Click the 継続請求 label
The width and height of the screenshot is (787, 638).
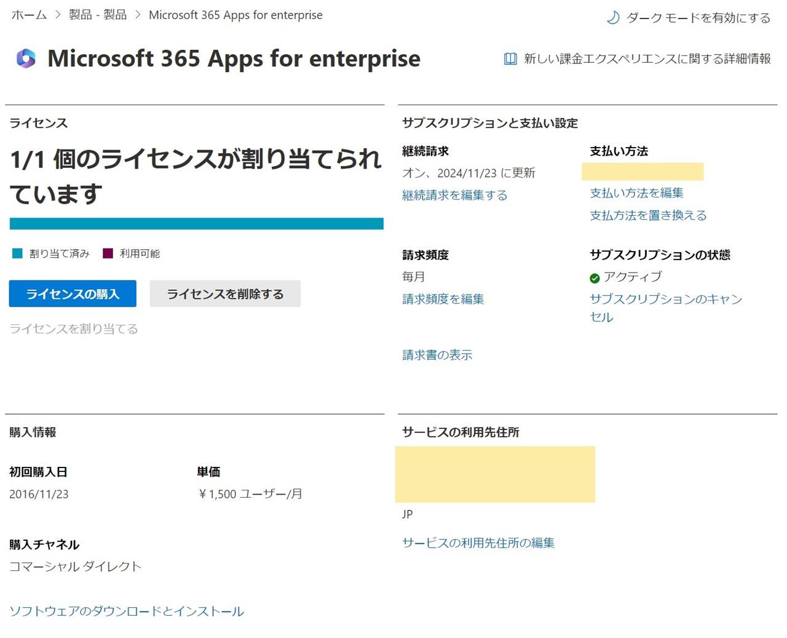(x=425, y=151)
